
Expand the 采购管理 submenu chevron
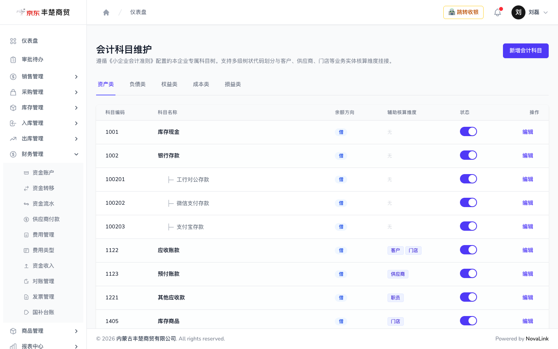pos(76,92)
